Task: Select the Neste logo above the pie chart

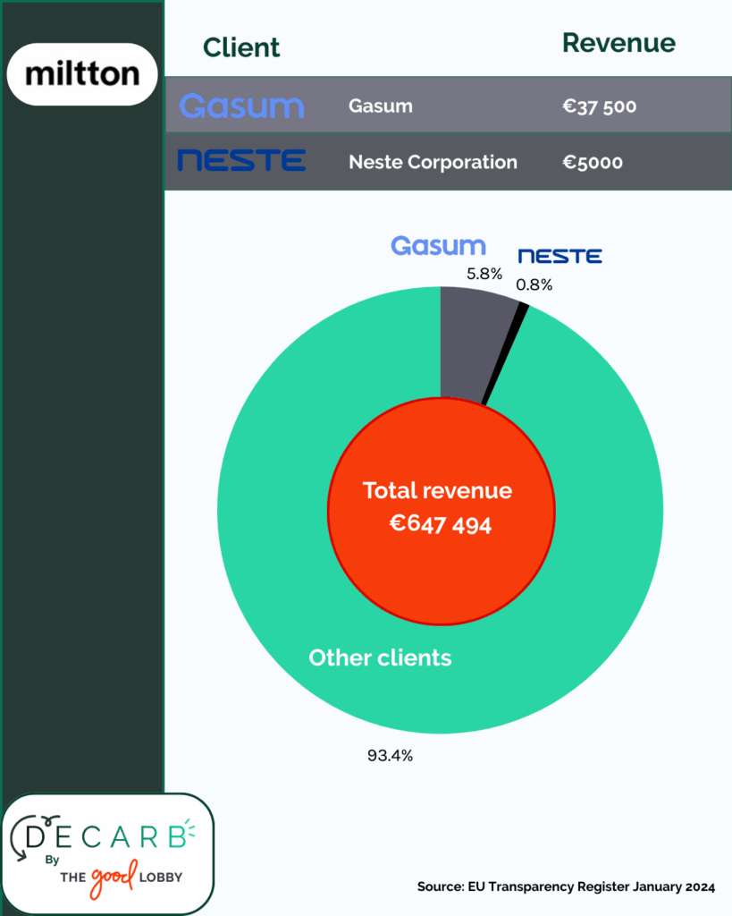Action: point(560,256)
